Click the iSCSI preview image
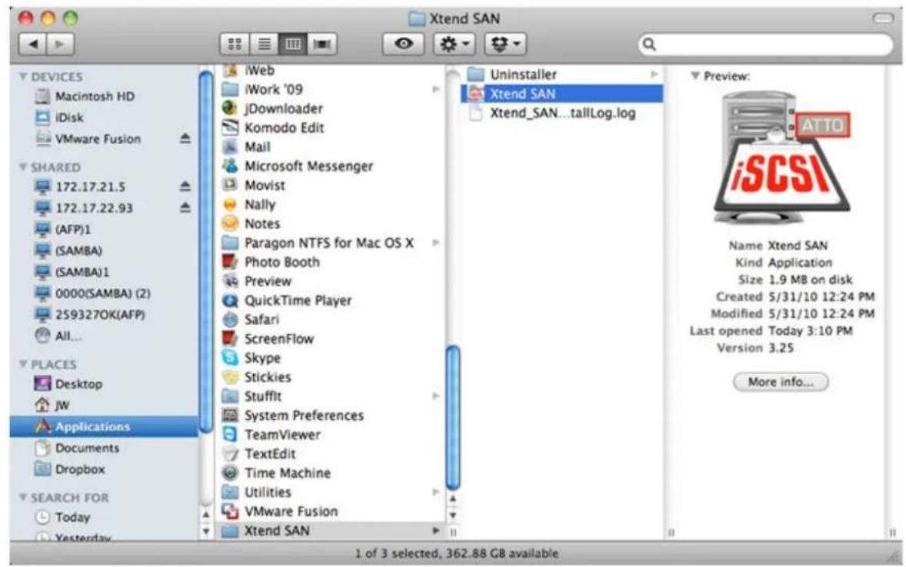906x567 pixels. point(781,158)
